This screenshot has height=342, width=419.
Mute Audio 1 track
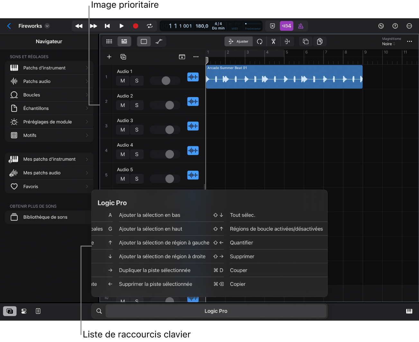pos(123,81)
